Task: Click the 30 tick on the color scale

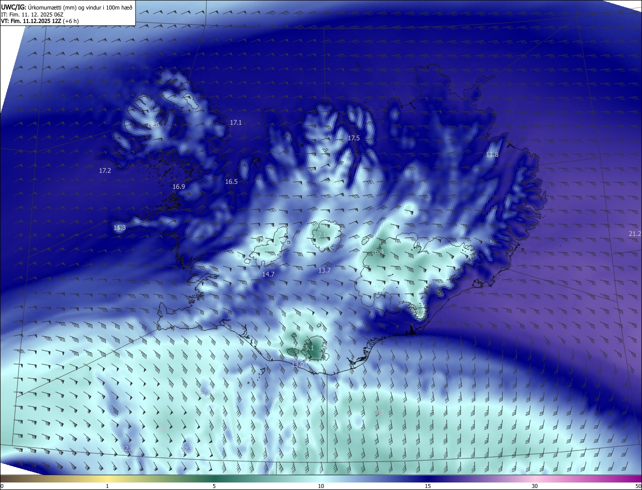Action: [535, 486]
